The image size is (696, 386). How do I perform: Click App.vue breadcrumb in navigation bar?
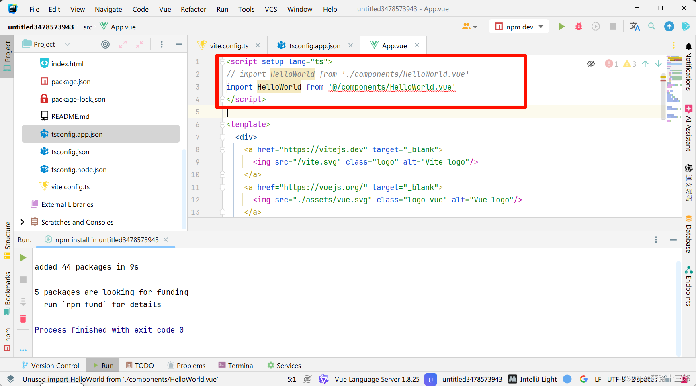118,27
